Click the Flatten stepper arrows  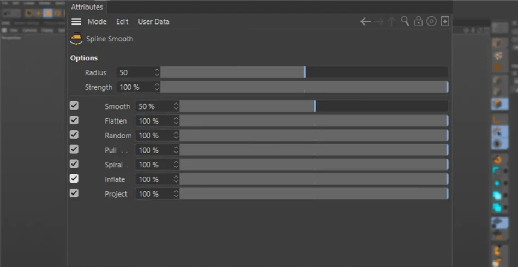coord(176,121)
